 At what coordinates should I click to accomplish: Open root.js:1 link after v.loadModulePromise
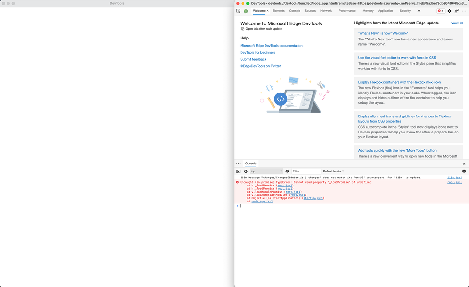293,192
